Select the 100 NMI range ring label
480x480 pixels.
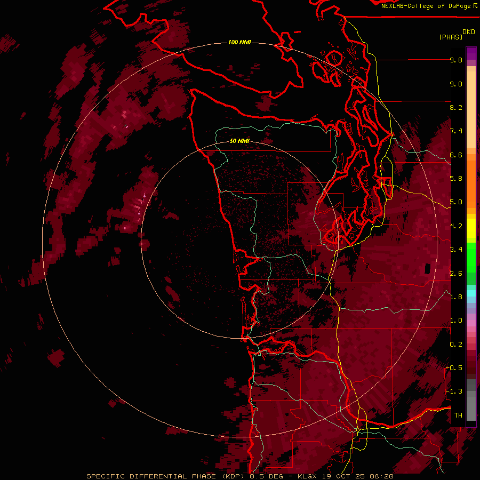coord(239,42)
